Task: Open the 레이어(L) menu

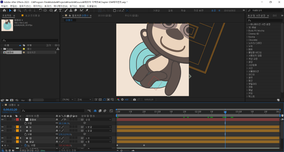Action: (38, 6)
